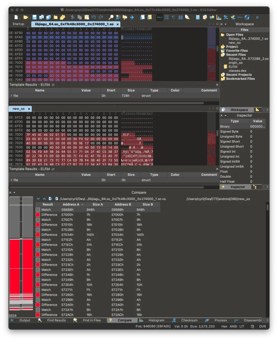Select red Difference swatch at E7000h row
Image resolution: width=278 pixels, height=340 pixels.
(38, 215)
